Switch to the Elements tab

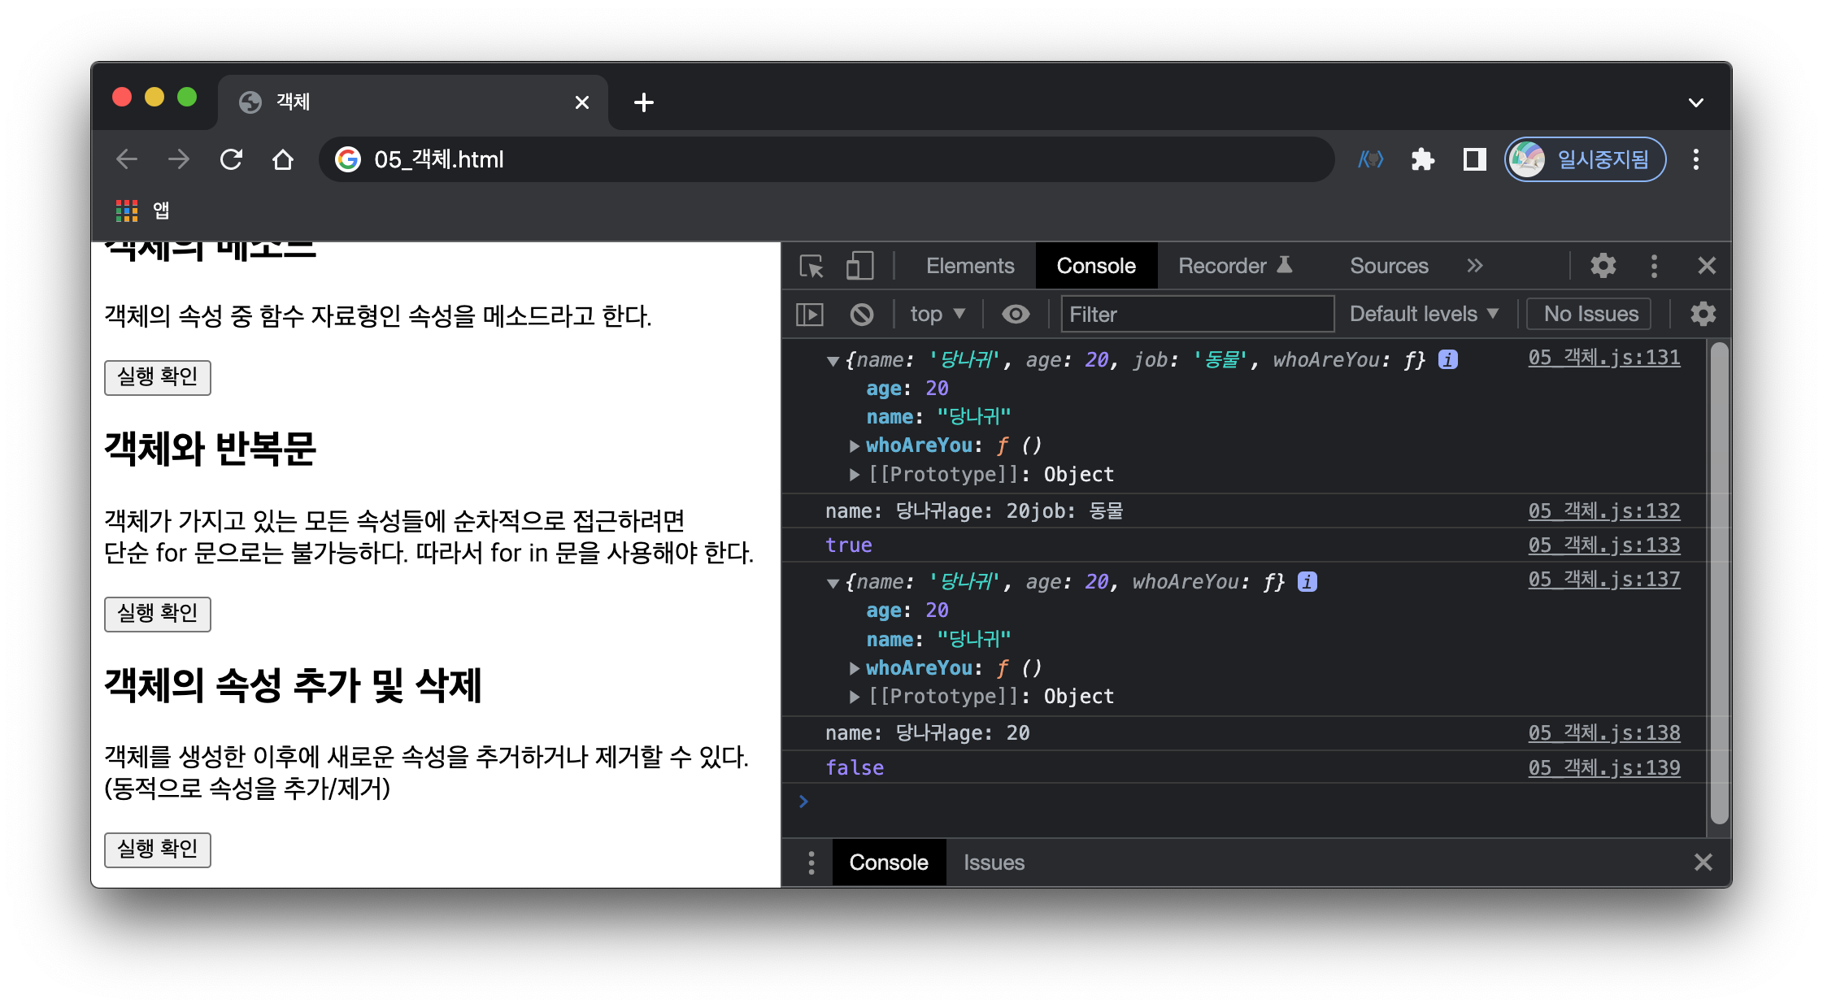pos(969,266)
